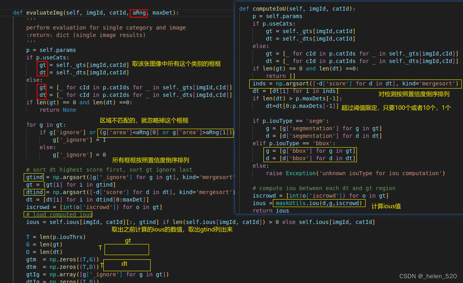Click 'T = len(p.iouThrs)' line
Image resolution: width=463 pixels, height=283 pixels.
[x=56, y=237]
